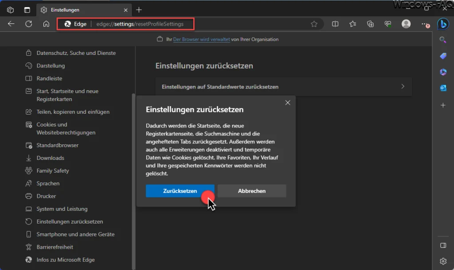Open Family Safety settings
Screen dimensions: 454x270
pyautogui.click(x=52, y=171)
